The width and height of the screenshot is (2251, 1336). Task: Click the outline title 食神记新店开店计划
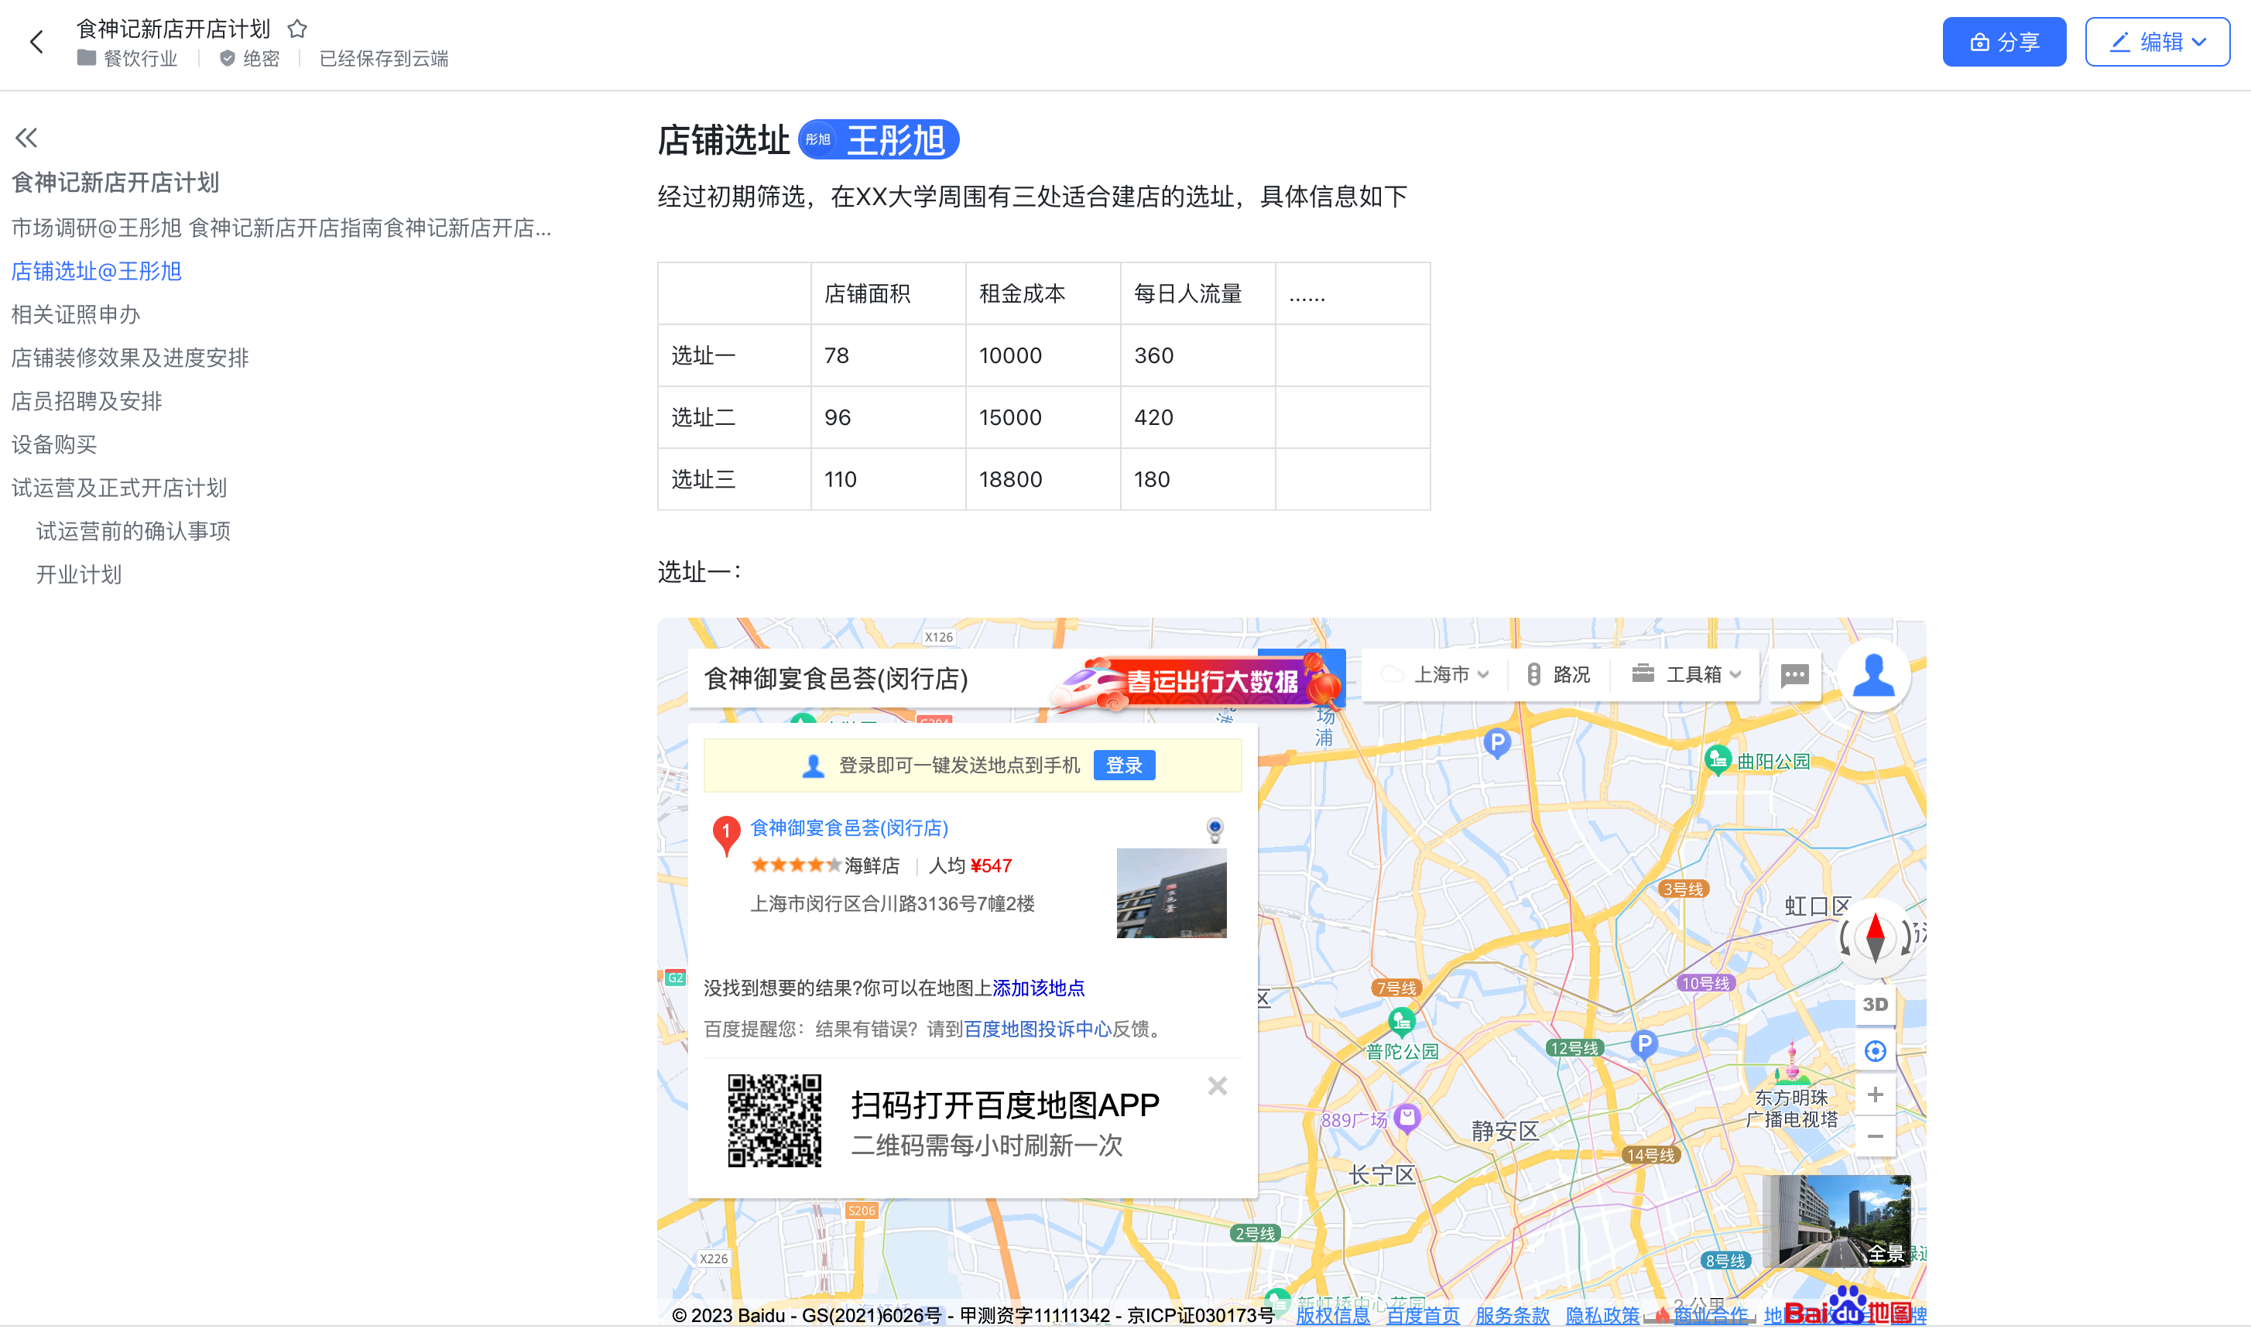(x=115, y=183)
